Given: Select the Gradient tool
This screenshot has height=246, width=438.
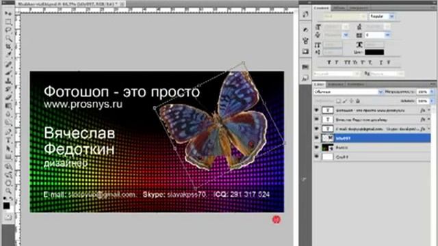Looking at the screenshot, I should pyautogui.click(x=8, y=106).
